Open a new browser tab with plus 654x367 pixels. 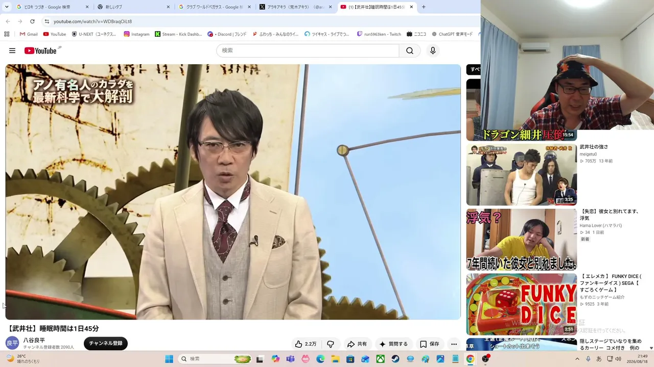pos(424,7)
